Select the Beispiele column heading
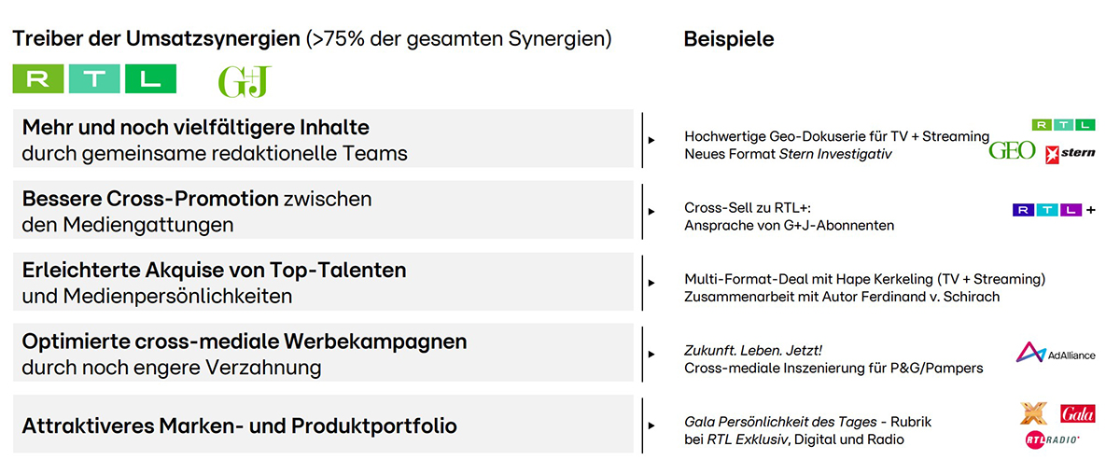Screen dimensions: 1120x460 pyautogui.click(x=729, y=39)
